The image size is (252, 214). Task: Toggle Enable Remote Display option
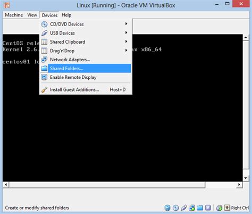[x=86, y=77]
